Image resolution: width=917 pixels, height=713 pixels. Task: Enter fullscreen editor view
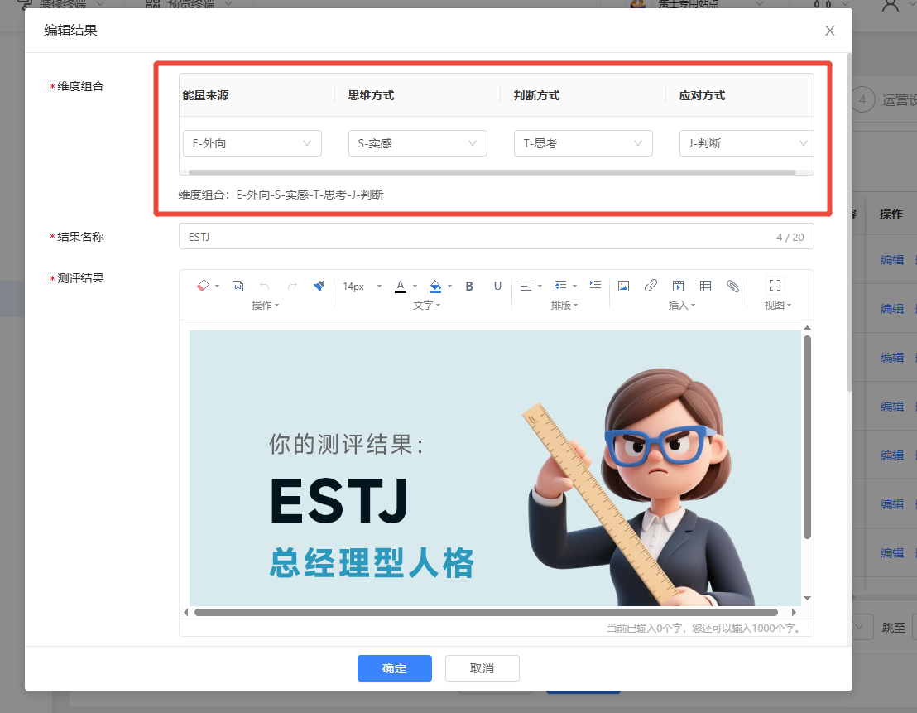pyautogui.click(x=775, y=286)
